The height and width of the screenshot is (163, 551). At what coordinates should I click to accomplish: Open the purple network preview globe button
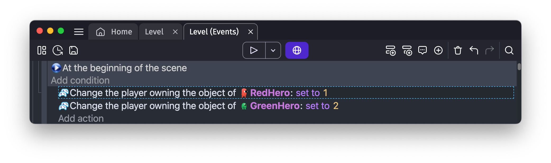[297, 50]
